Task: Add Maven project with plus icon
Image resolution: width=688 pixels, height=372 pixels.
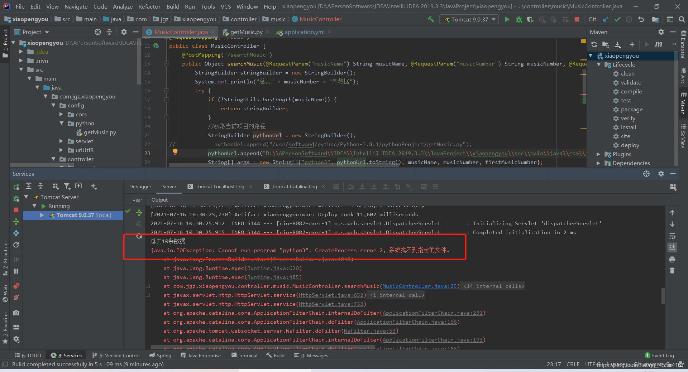Action: tap(632, 44)
